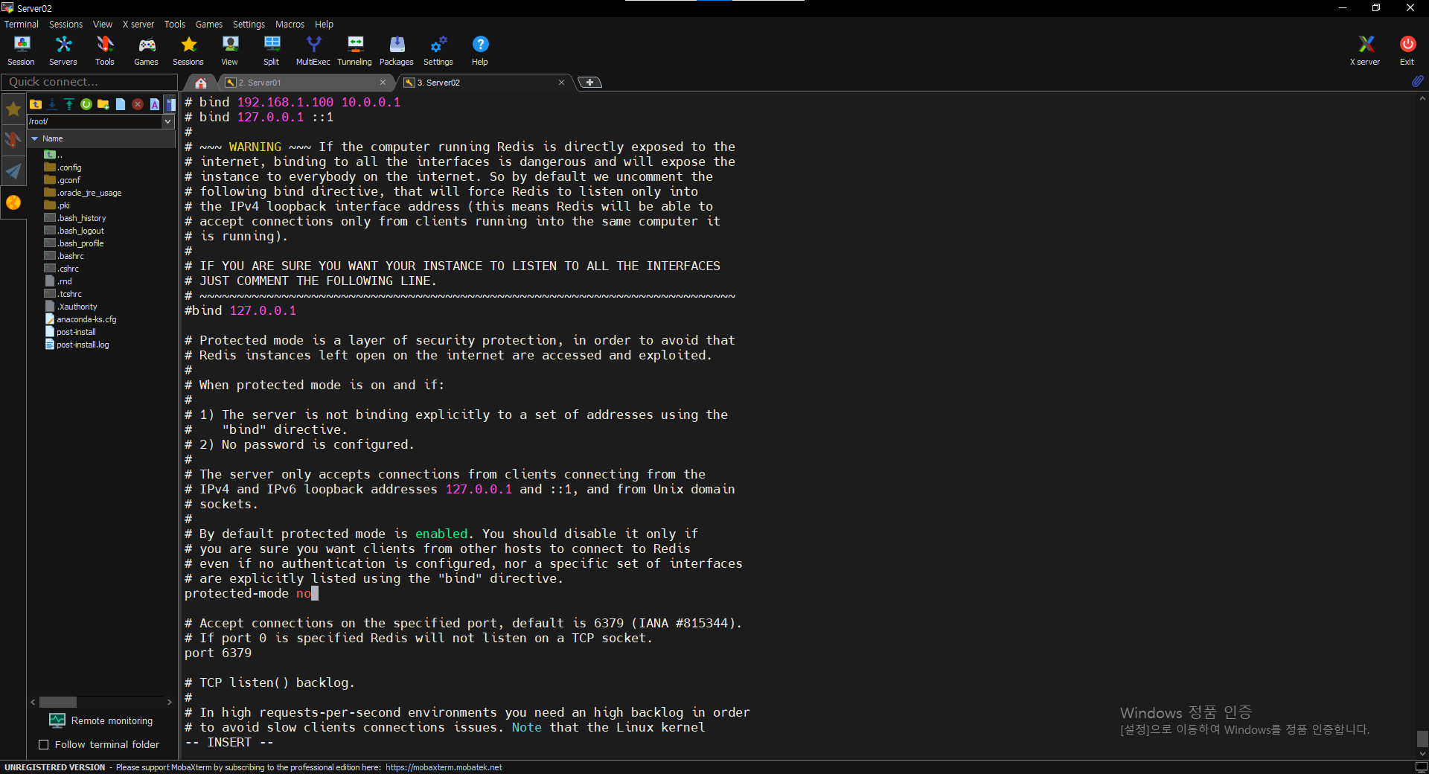Open the Sftp orange globe sidebar tab
1429x774 pixels.
click(x=13, y=202)
